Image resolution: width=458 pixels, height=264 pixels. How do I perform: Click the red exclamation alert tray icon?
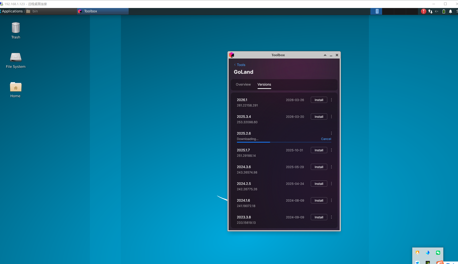pos(424,11)
